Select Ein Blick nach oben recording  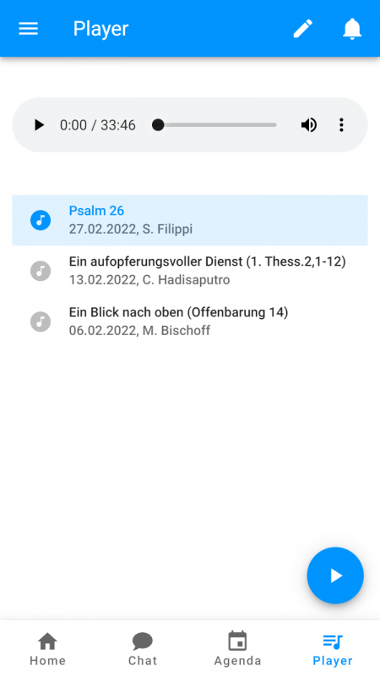[190, 322]
